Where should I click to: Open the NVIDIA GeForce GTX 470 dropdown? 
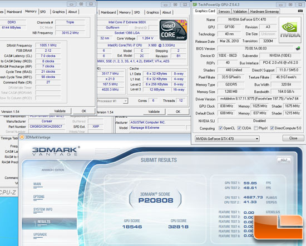click(x=227, y=139)
